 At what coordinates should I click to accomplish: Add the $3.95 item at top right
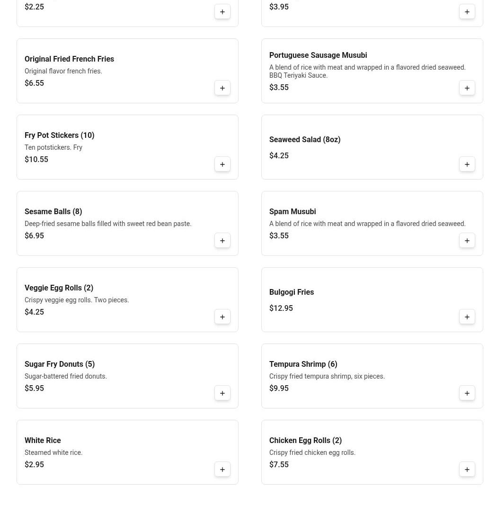[467, 12]
